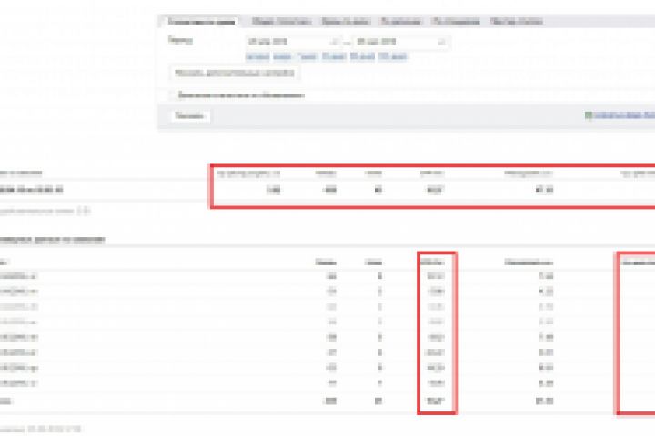655x436 pixels.
Task: Choose the third quick period link
Action: point(307,56)
